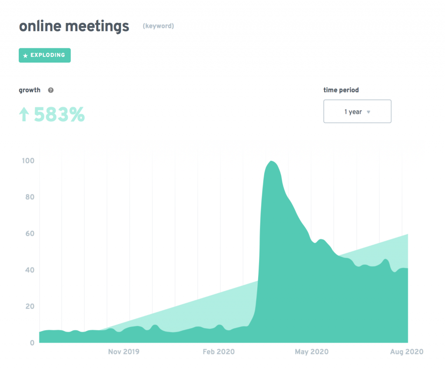Viewport: 445px width, 369px height.
Task: Click the EXPLODING badge text
Action: [48, 55]
